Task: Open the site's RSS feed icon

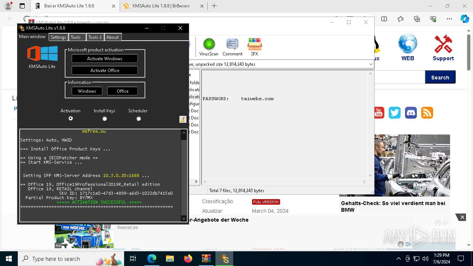Action: (427, 112)
